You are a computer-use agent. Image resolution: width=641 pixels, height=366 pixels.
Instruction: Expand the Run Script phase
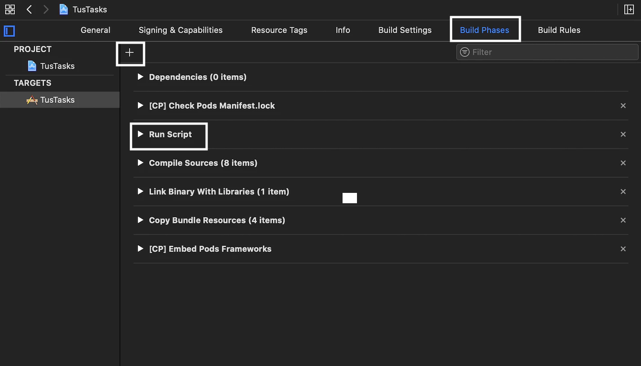point(140,134)
